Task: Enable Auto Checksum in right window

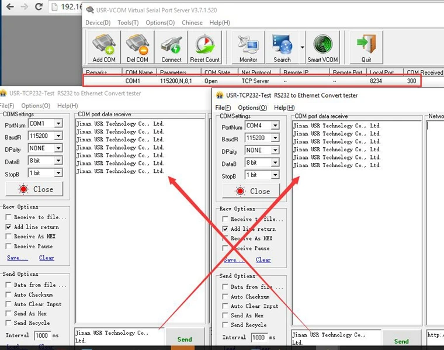Action: click(225, 296)
